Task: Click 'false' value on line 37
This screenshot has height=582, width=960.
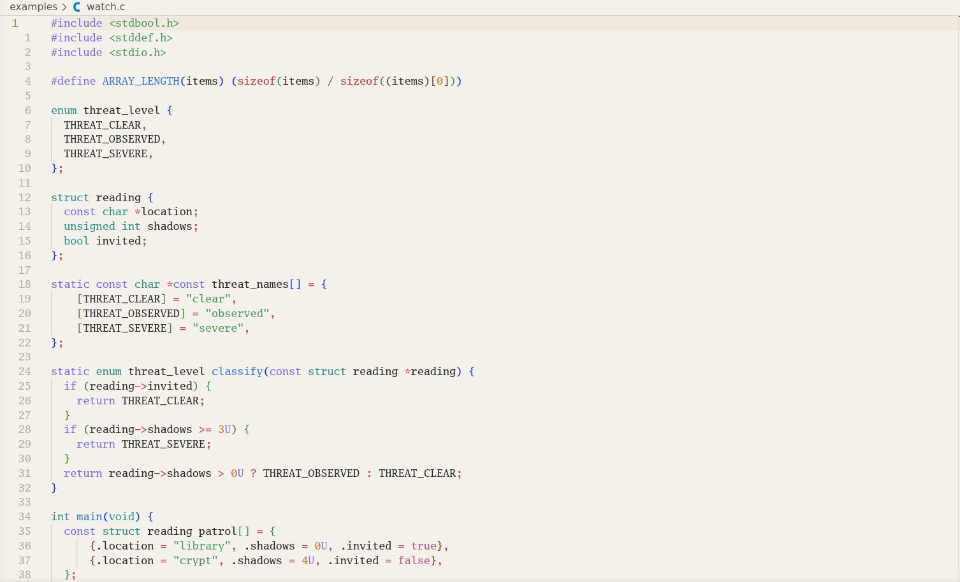Action: 414,560
